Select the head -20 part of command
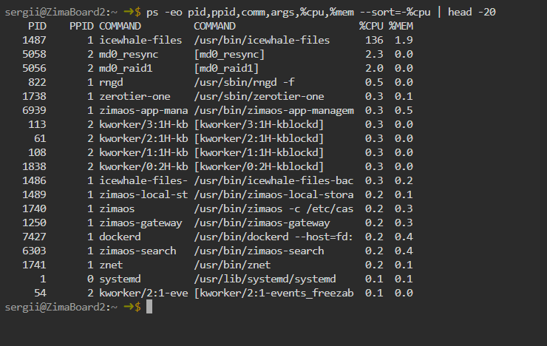Viewport: 547px width, 346px height. [472, 13]
